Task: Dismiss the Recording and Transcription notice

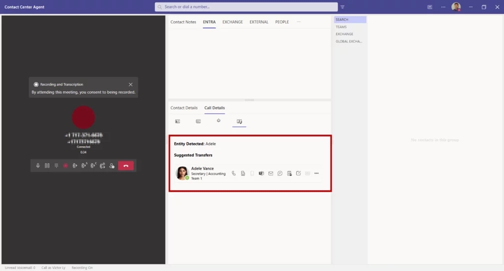Action: coord(130,85)
